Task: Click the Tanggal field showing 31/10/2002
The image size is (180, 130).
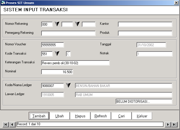Action: click(x=151, y=45)
